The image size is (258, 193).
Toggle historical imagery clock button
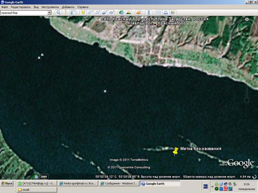click(x=121, y=13)
